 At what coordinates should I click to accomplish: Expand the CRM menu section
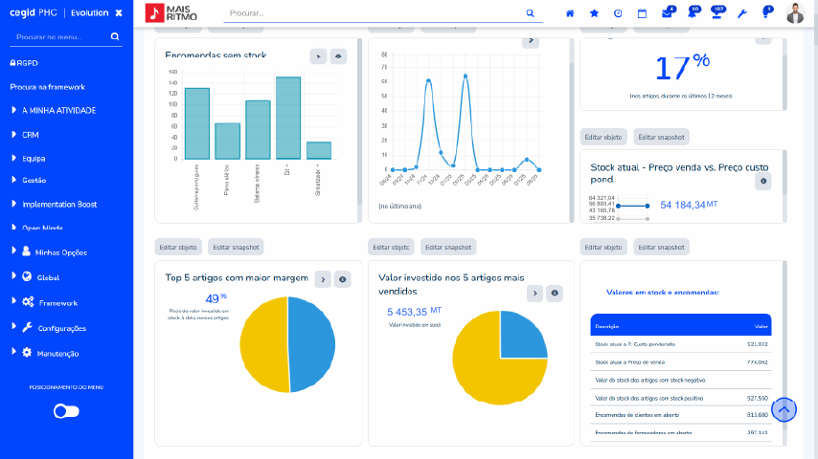pos(30,135)
